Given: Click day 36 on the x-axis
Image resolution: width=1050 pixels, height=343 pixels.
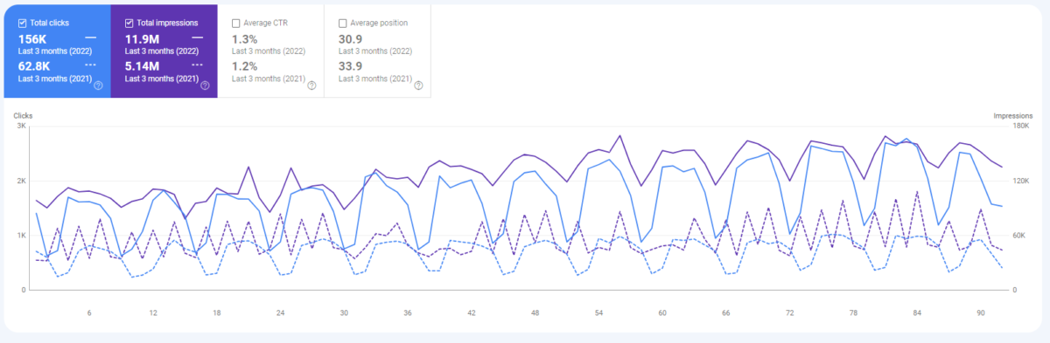Looking at the screenshot, I should 408,312.
